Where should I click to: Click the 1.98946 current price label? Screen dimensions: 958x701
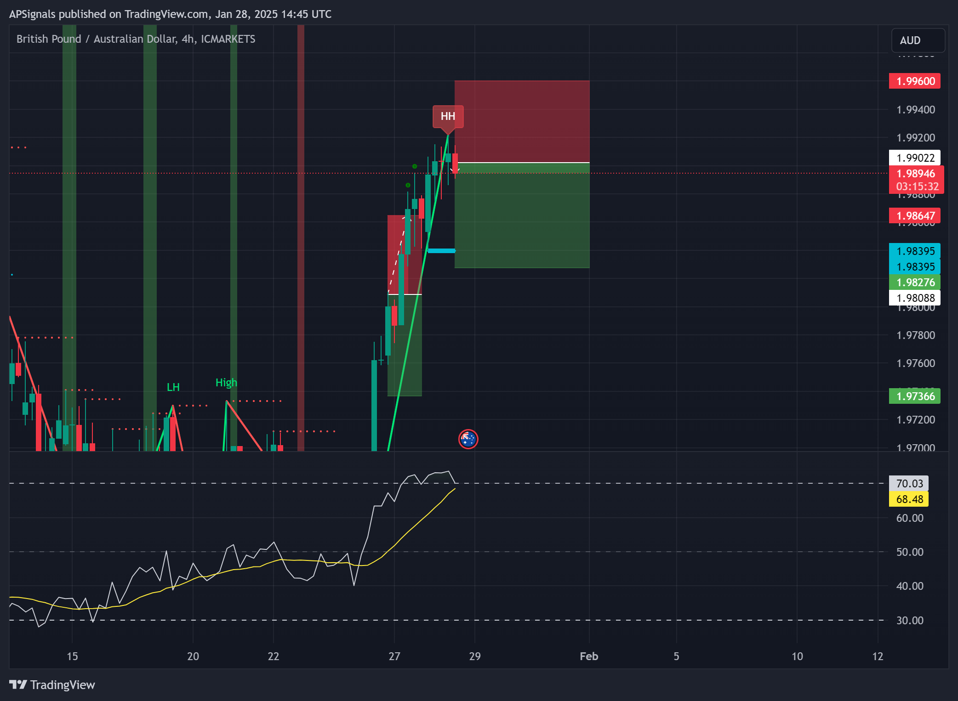click(x=916, y=174)
